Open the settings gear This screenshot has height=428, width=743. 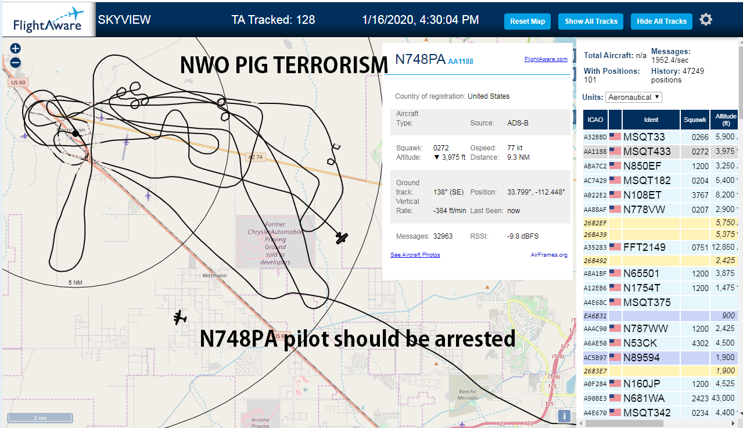706,20
